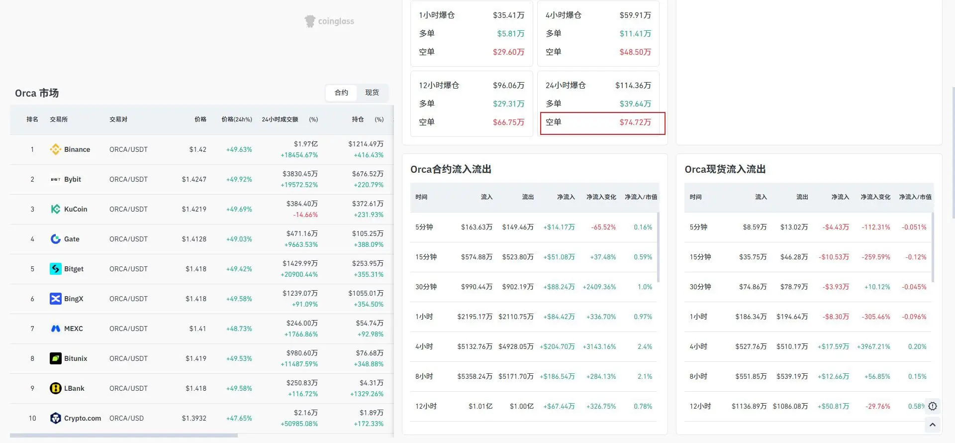This screenshot has height=443, width=955.
Task: Click the Orca合约流入流出 section title
Action: point(451,169)
